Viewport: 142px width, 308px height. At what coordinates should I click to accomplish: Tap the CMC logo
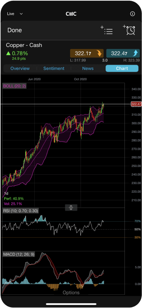(71, 14)
